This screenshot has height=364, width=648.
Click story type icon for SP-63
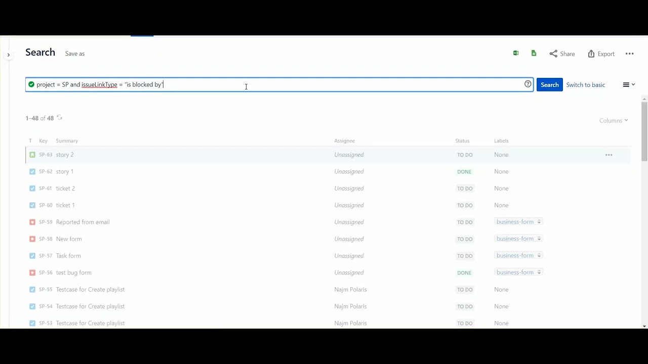(x=32, y=155)
